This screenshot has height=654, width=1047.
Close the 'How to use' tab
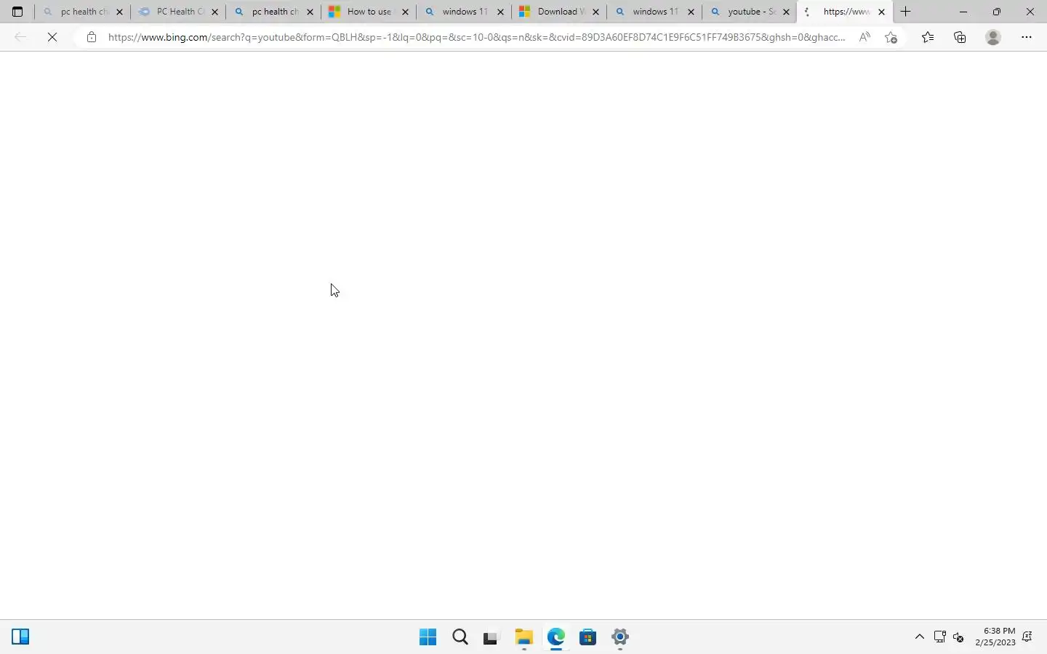coord(405,12)
